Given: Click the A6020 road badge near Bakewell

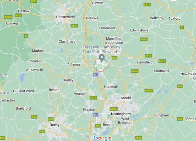Looking at the screenshot, I should [8, 17].
